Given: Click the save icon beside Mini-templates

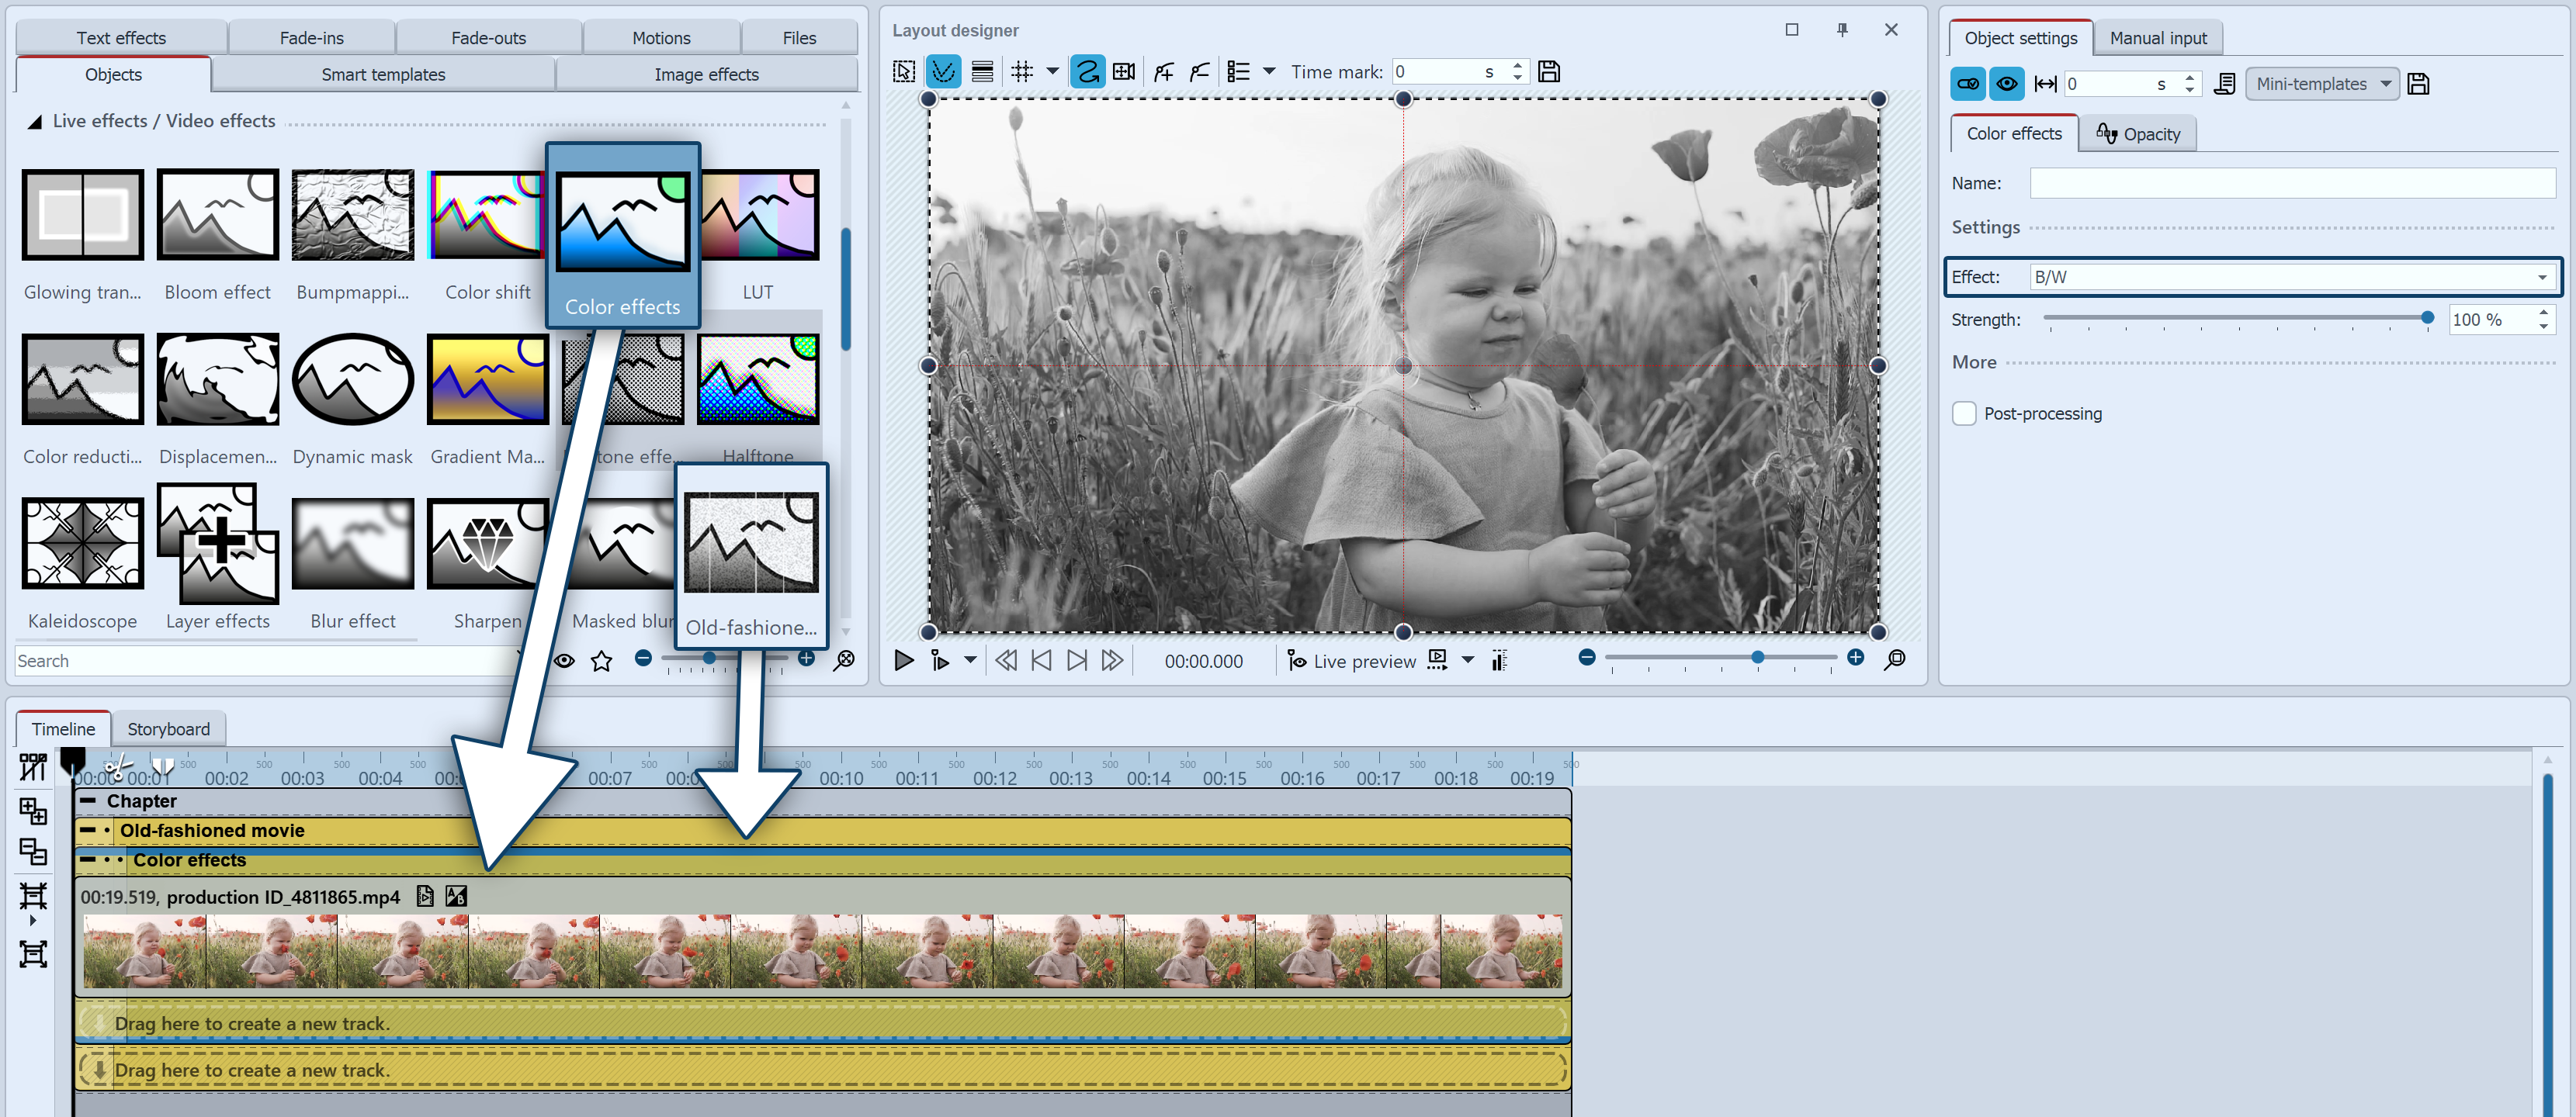Looking at the screenshot, I should click(2418, 84).
